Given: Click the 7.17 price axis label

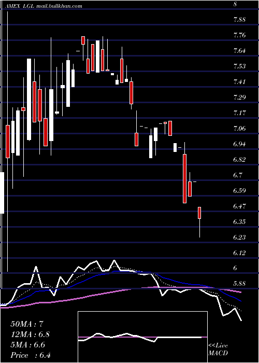Looking at the screenshot, I should tap(239, 113).
